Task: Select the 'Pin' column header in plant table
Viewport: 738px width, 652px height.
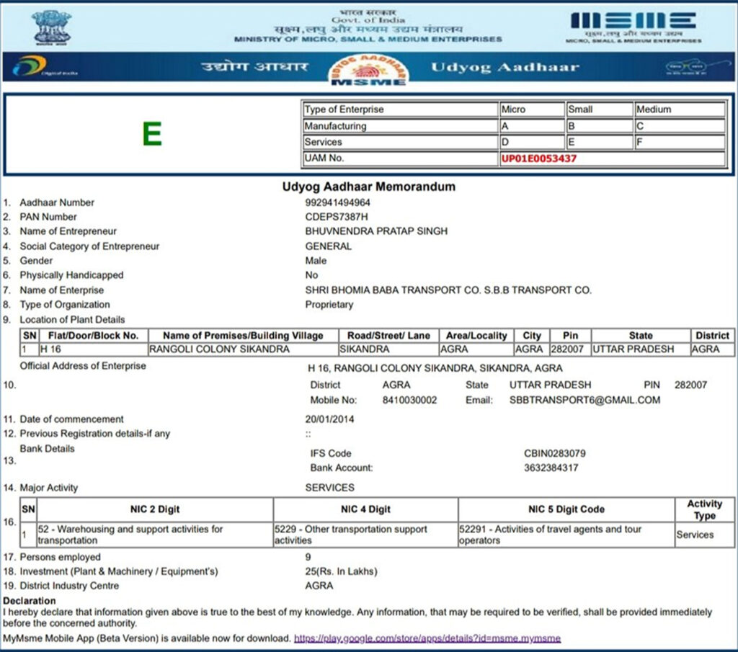Action: [x=571, y=336]
